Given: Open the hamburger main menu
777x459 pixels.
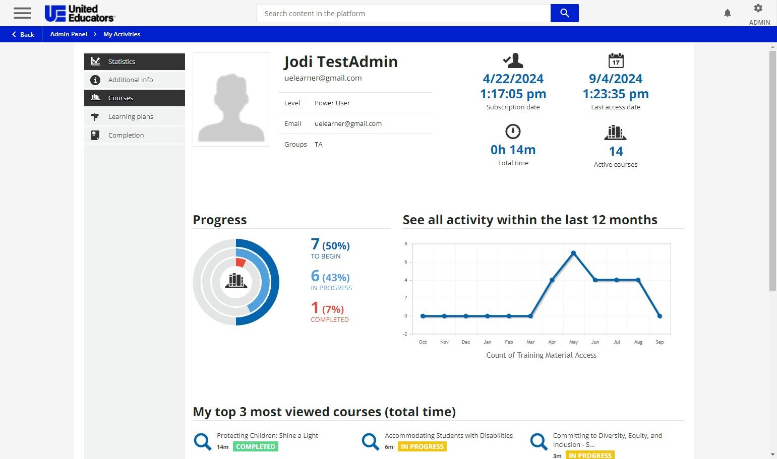Looking at the screenshot, I should 22,13.
